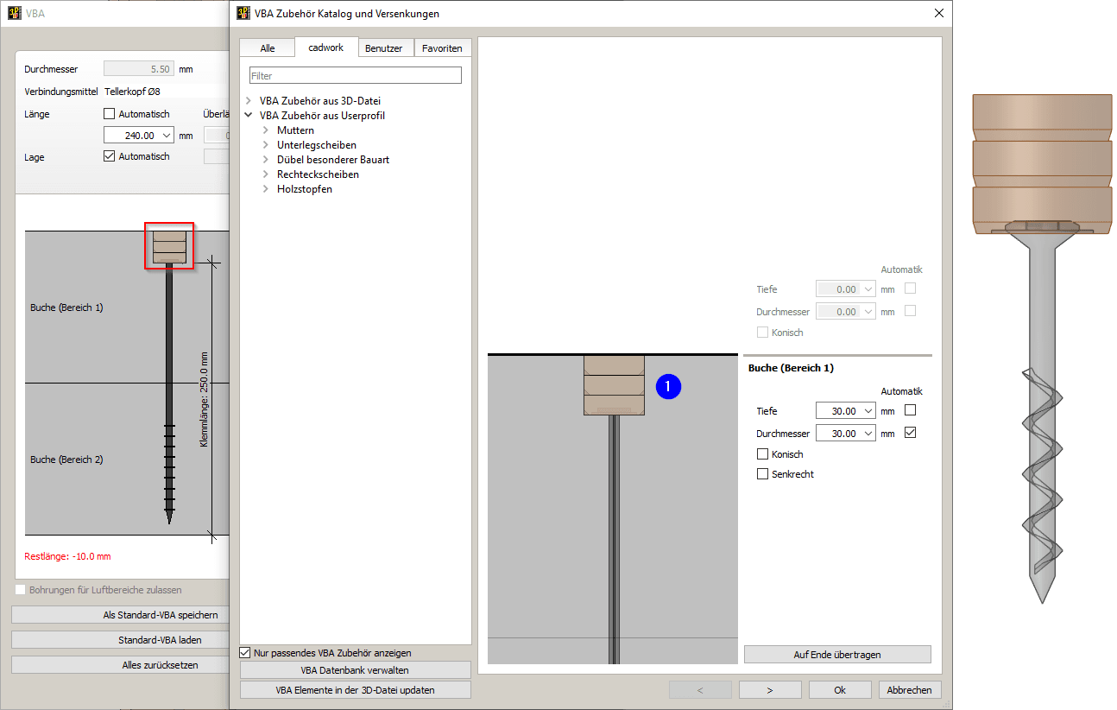Image resolution: width=1117 pixels, height=710 pixels.
Task: Switch to the Alle tab
Action: [x=267, y=48]
